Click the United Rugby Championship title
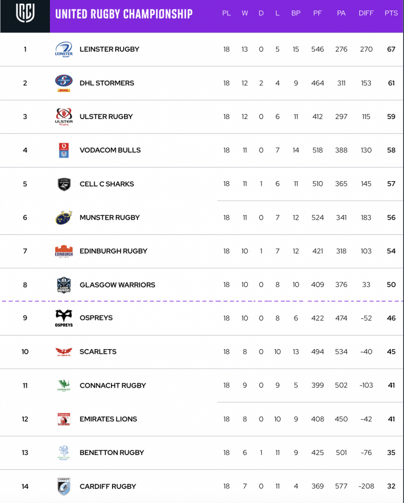Screen dimensions: 404x503 pyautogui.click(x=124, y=14)
